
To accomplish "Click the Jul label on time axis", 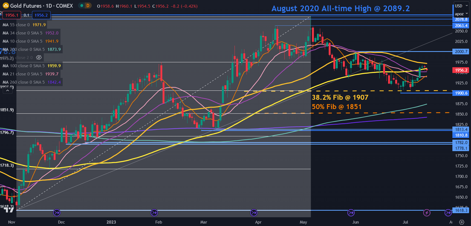I will [405, 222].
